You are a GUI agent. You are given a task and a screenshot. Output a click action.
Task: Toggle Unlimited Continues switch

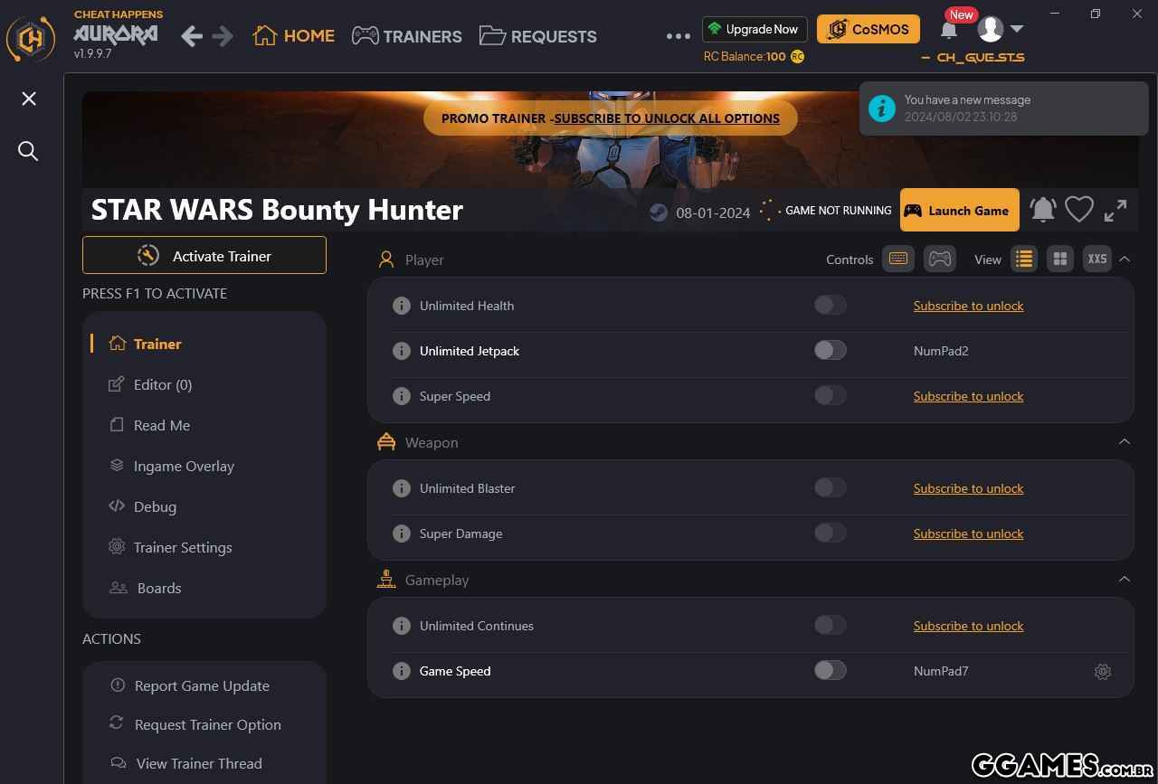831,625
